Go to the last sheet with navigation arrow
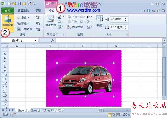The height and width of the screenshot is (118, 167). (x=13, y=110)
